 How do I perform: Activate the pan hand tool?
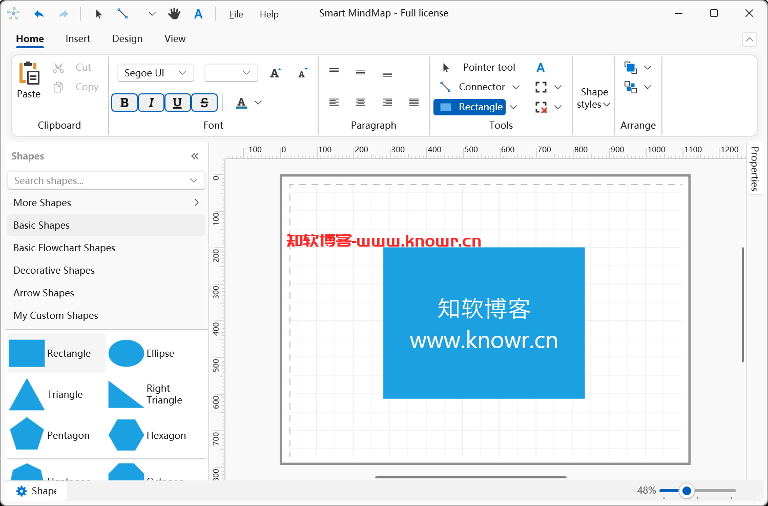[x=174, y=14]
